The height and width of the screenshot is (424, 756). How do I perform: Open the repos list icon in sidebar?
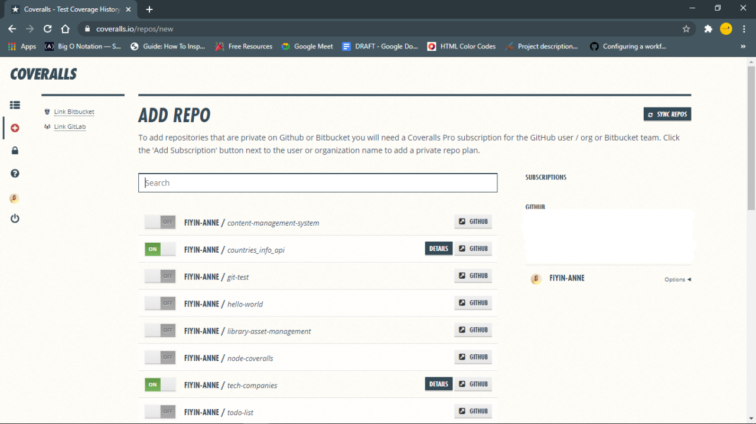[14, 105]
